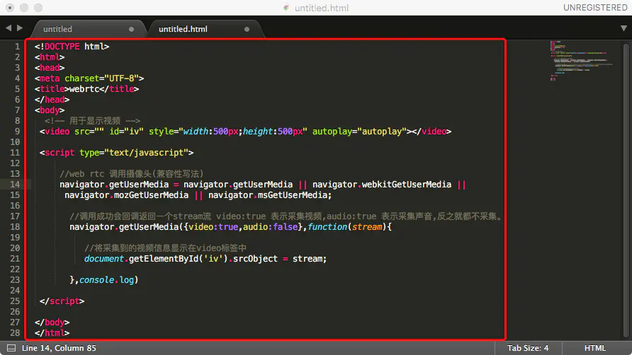Click opening body tag on line 7
Screen dimensions: 632x355
(50, 110)
